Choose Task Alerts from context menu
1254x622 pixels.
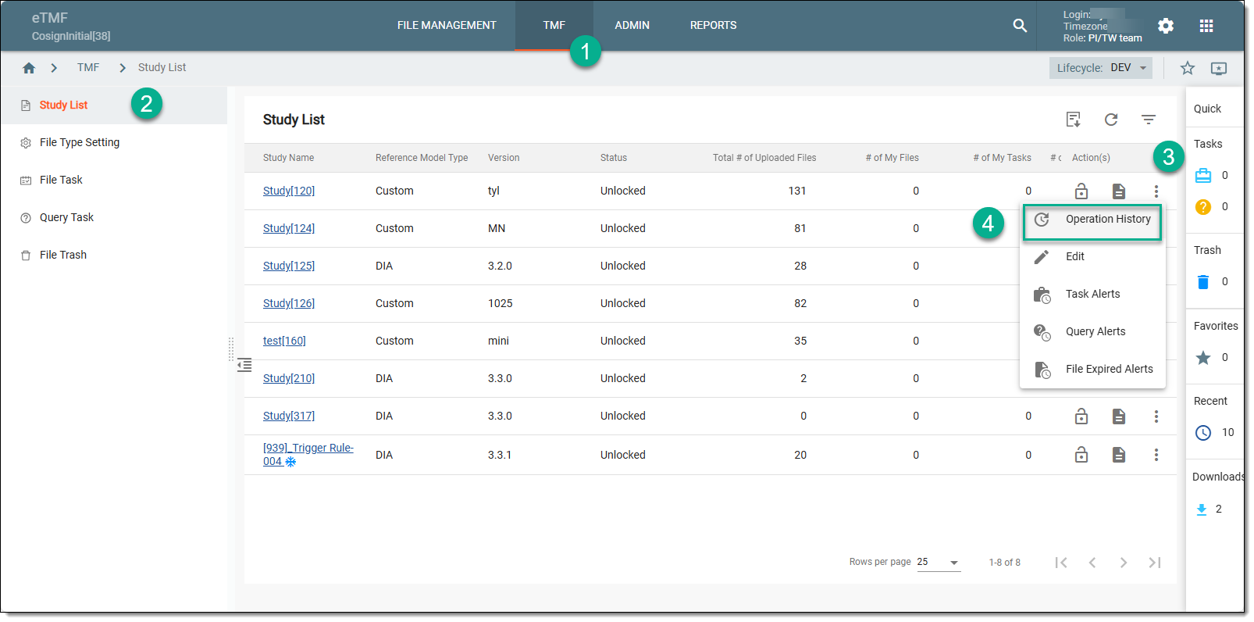coord(1092,294)
